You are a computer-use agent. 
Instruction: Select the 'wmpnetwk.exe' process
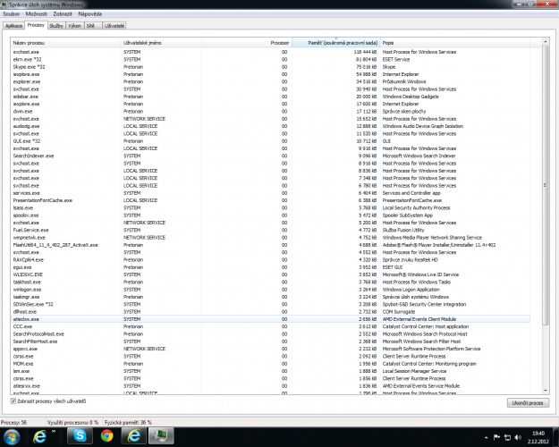[x=270, y=238]
